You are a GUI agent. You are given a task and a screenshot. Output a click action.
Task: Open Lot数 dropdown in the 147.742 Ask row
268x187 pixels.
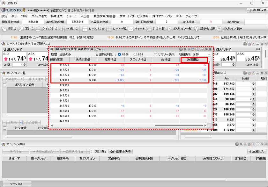point(254,83)
